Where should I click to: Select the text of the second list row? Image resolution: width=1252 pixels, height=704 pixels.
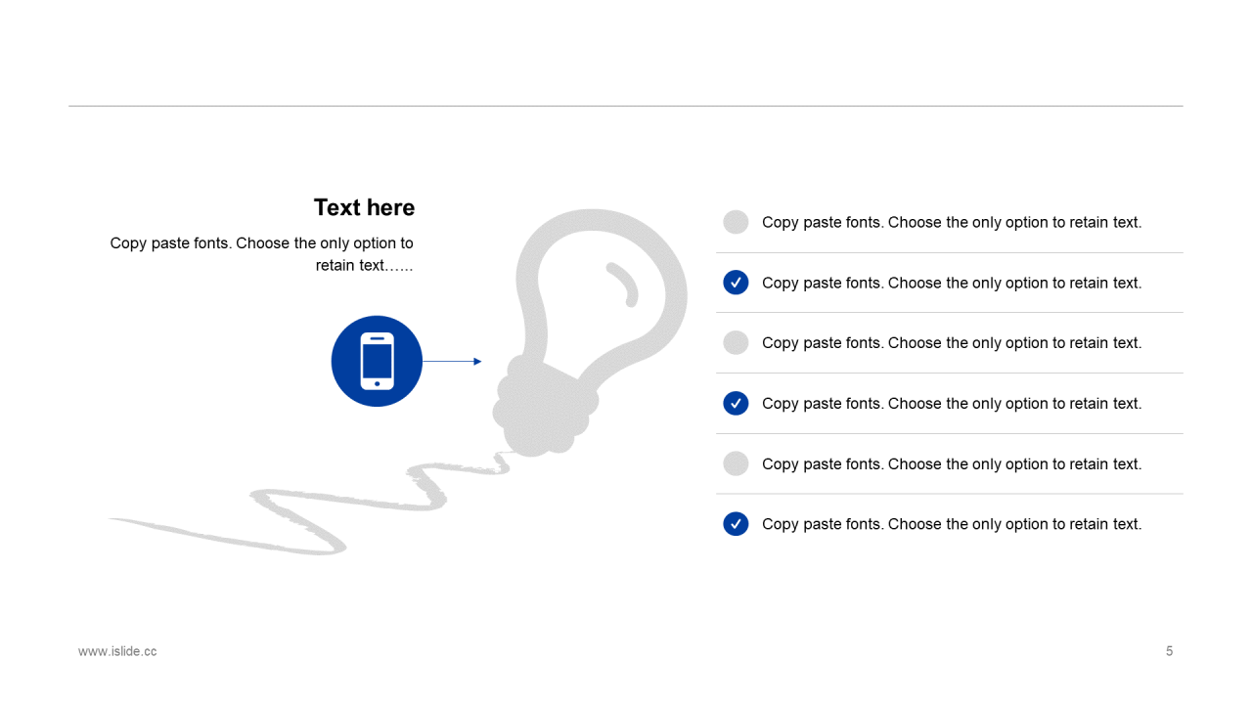pos(952,283)
